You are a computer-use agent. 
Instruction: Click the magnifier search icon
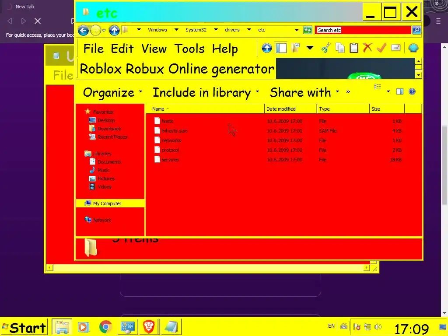pyautogui.click(x=416, y=30)
